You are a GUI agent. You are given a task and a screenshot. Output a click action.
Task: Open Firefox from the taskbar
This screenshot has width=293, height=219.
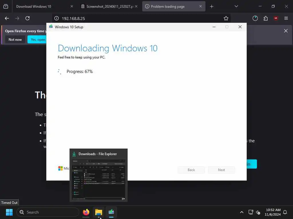point(86,212)
